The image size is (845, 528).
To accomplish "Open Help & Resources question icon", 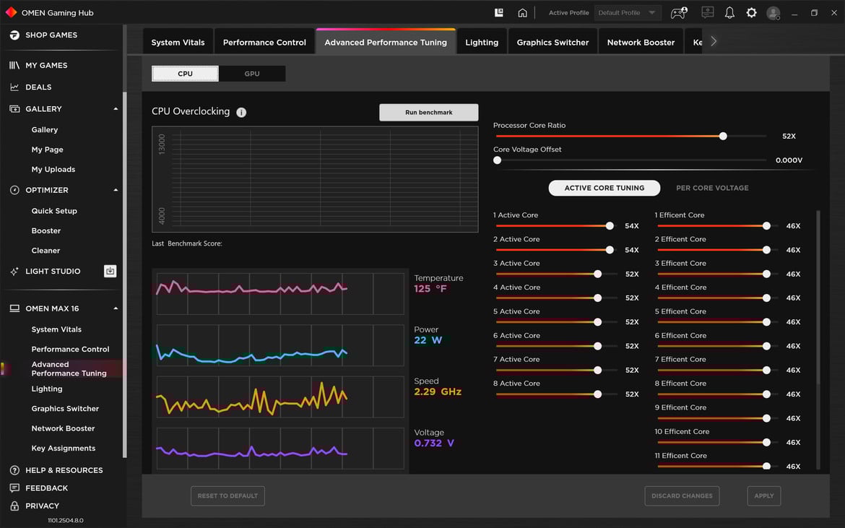I will point(14,470).
